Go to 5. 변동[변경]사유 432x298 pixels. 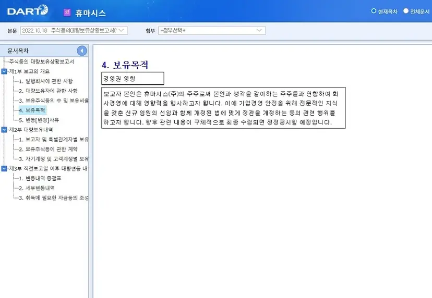[x=39, y=120]
